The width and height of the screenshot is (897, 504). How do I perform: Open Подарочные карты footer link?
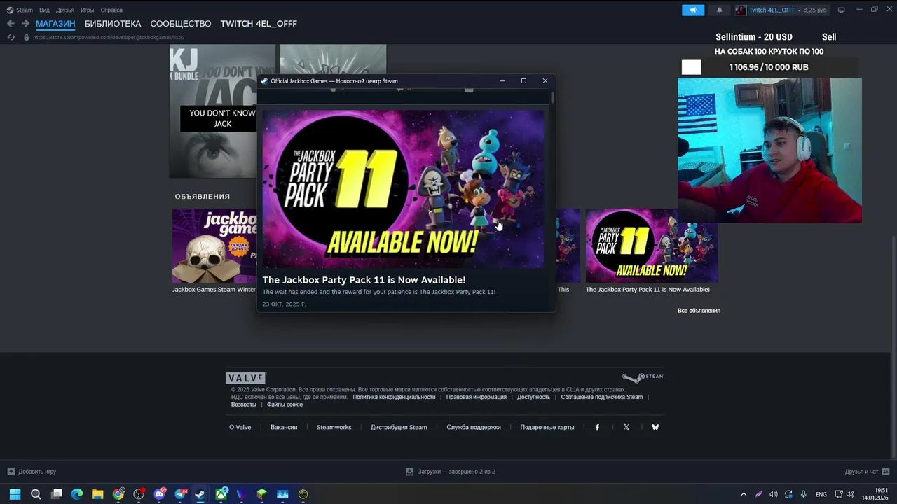pos(547,427)
